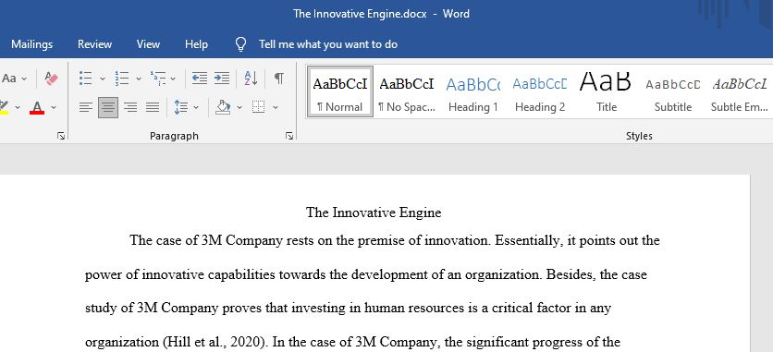Image resolution: width=773 pixels, height=352 pixels.
Task: Toggle Center alignment button
Action: click(x=108, y=107)
